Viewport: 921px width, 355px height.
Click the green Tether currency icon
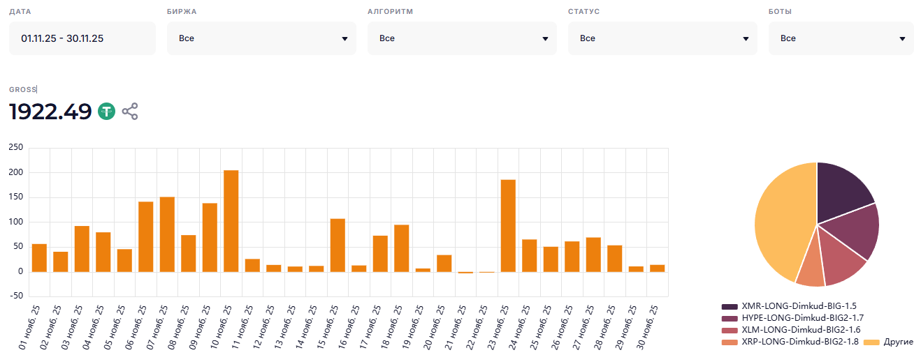106,112
